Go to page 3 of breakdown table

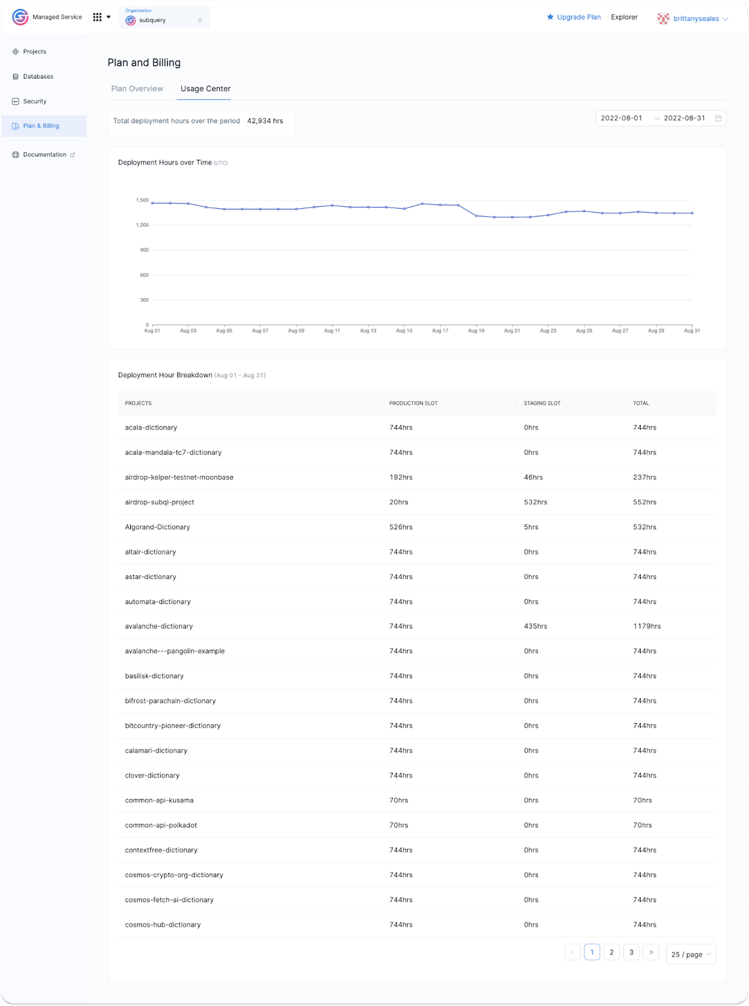click(x=631, y=952)
